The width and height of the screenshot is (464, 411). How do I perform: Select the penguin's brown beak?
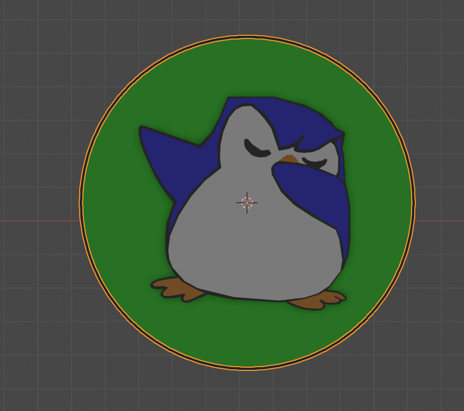coord(290,159)
